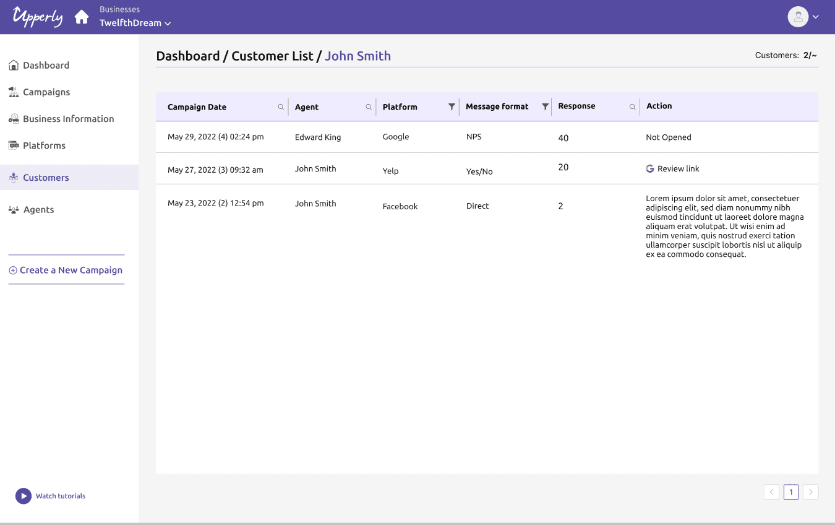Click the Google icon beside Review link
Screen dimensions: 835x525
pos(649,168)
